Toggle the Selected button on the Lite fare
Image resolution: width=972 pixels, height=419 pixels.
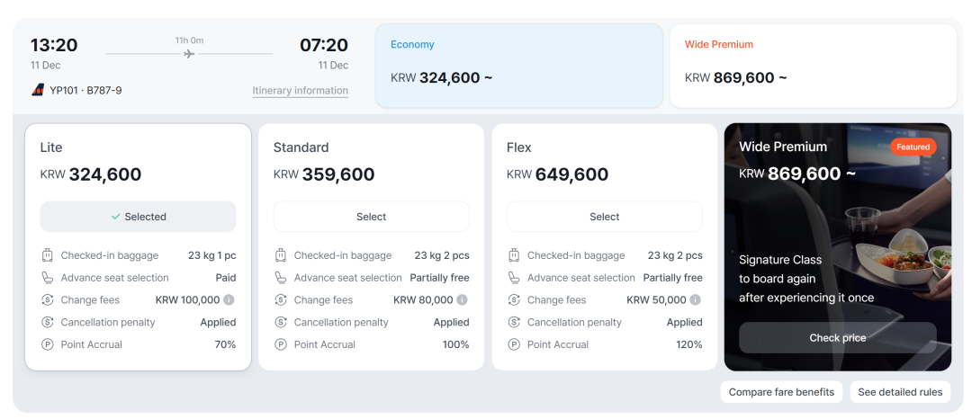tap(138, 217)
